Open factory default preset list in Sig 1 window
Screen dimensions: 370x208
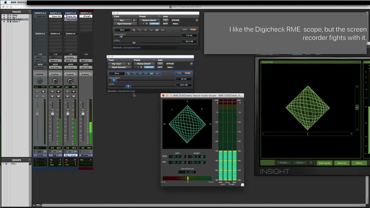coord(150,20)
